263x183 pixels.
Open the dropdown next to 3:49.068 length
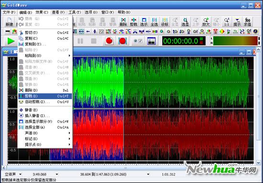(x=57, y=174)
